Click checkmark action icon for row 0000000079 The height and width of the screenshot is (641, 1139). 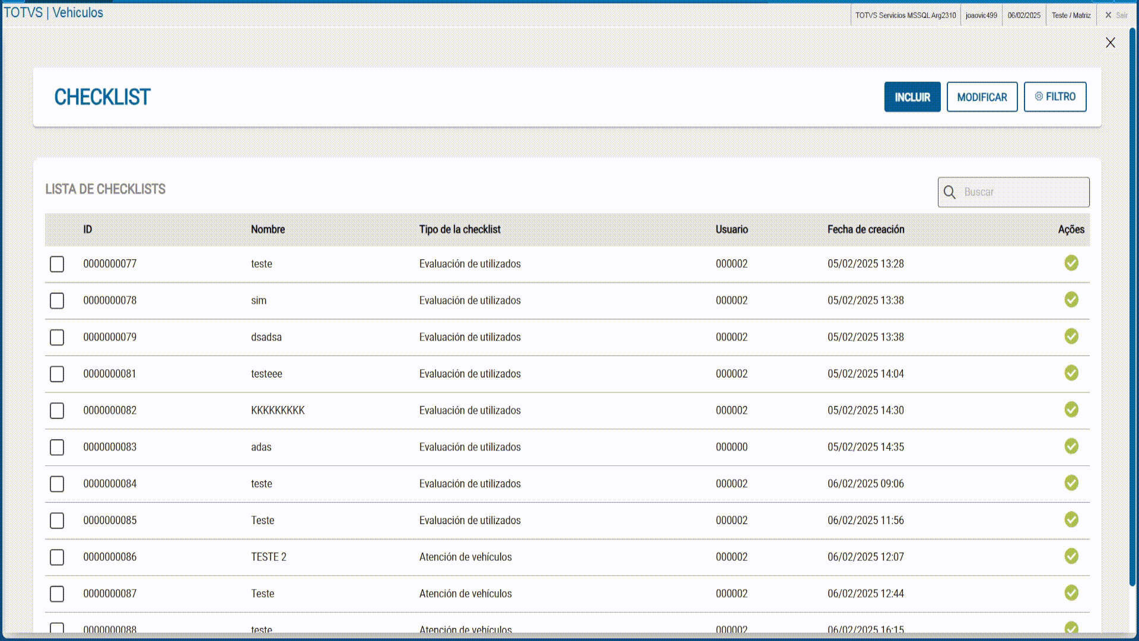(1071, 337)
